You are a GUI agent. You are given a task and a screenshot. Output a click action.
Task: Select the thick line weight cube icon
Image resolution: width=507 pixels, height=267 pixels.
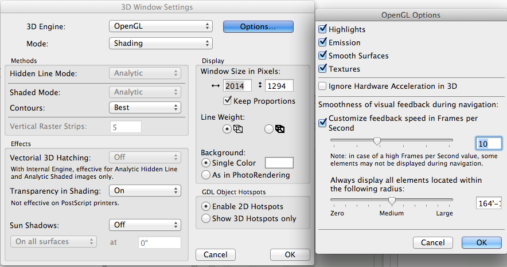tap(279, 129)
